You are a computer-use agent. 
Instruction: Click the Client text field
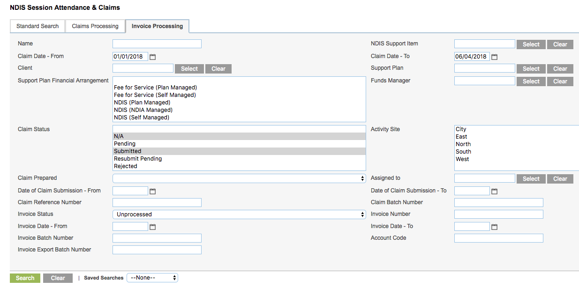pos(143,68)
